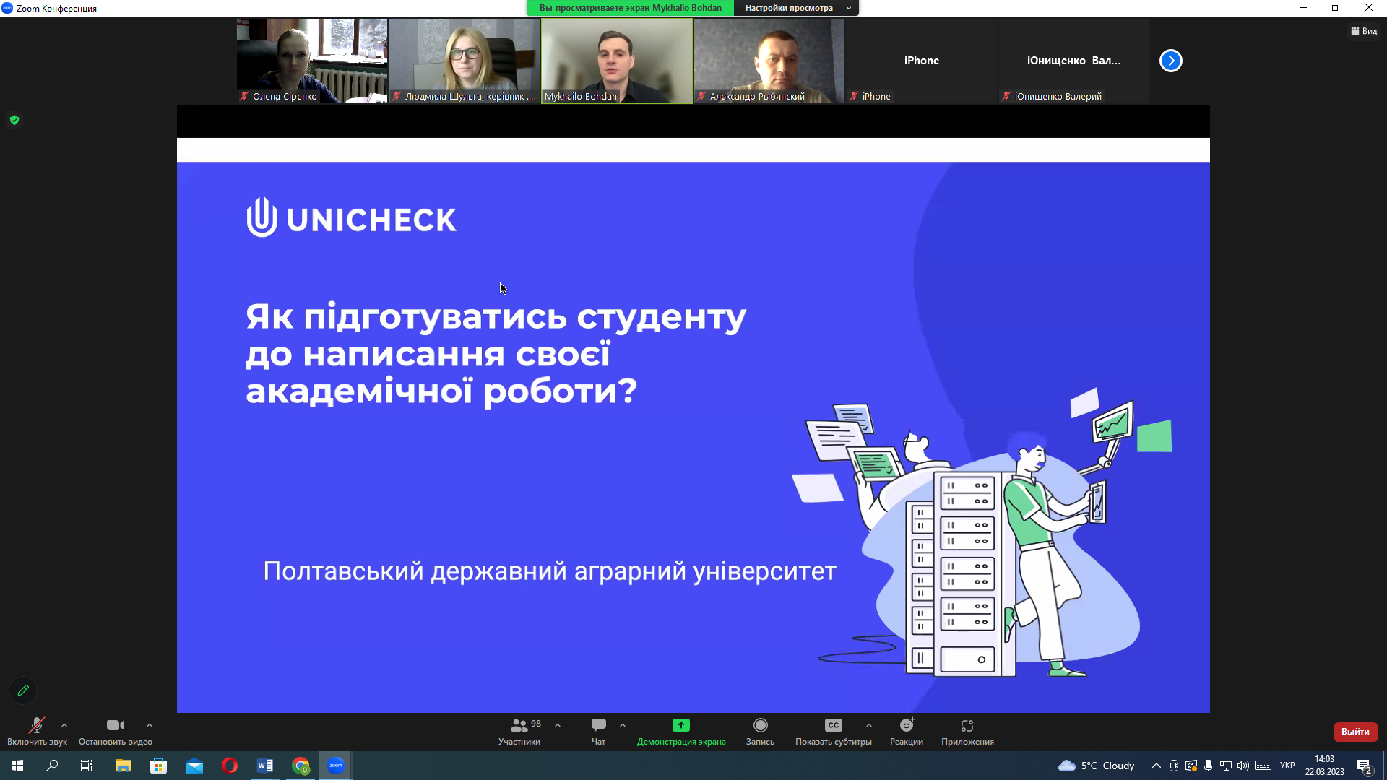1387x780 pixels.
Task: Open the Чат panel
Action: coord(599,731)
